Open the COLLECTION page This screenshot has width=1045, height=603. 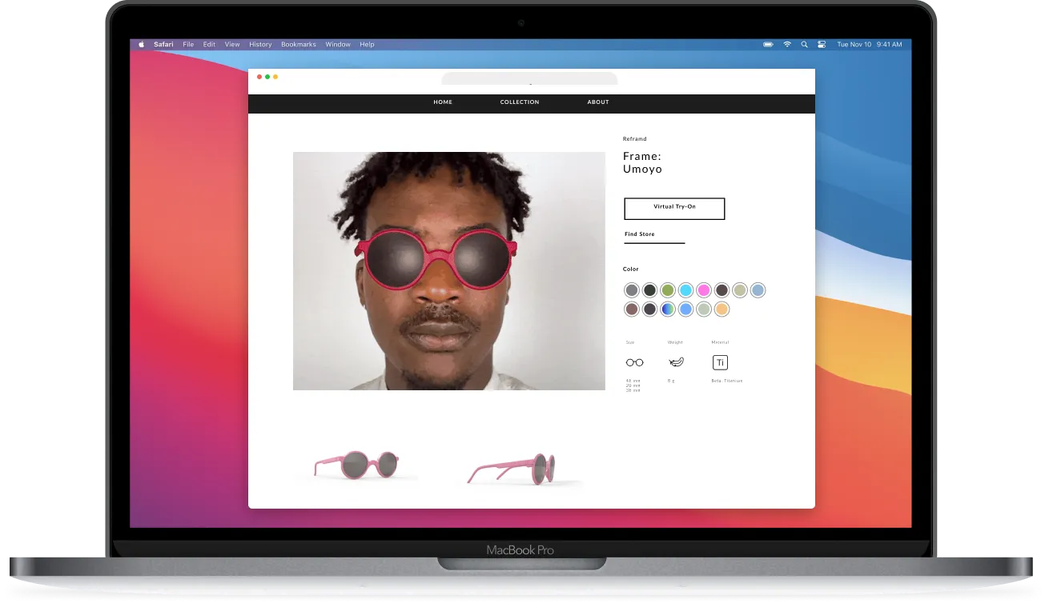[x=520, y=102]
